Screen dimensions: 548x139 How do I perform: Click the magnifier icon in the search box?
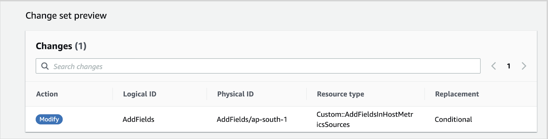click(x=45, y=66)
